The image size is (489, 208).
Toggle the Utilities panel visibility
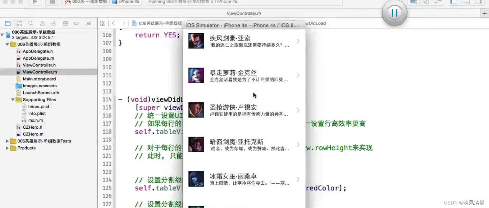click(478, 2)
